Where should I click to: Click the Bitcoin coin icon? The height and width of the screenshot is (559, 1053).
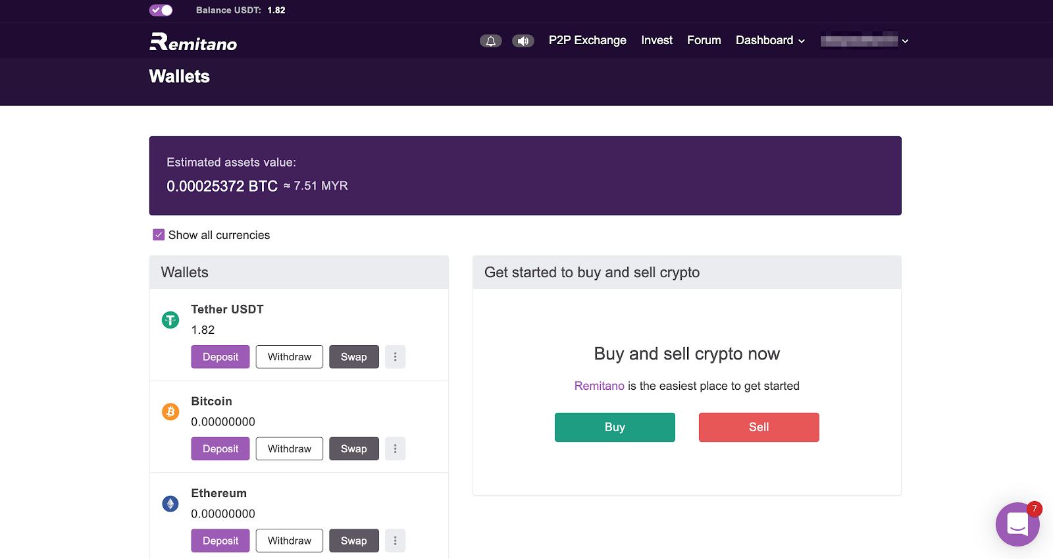[170, 412]
